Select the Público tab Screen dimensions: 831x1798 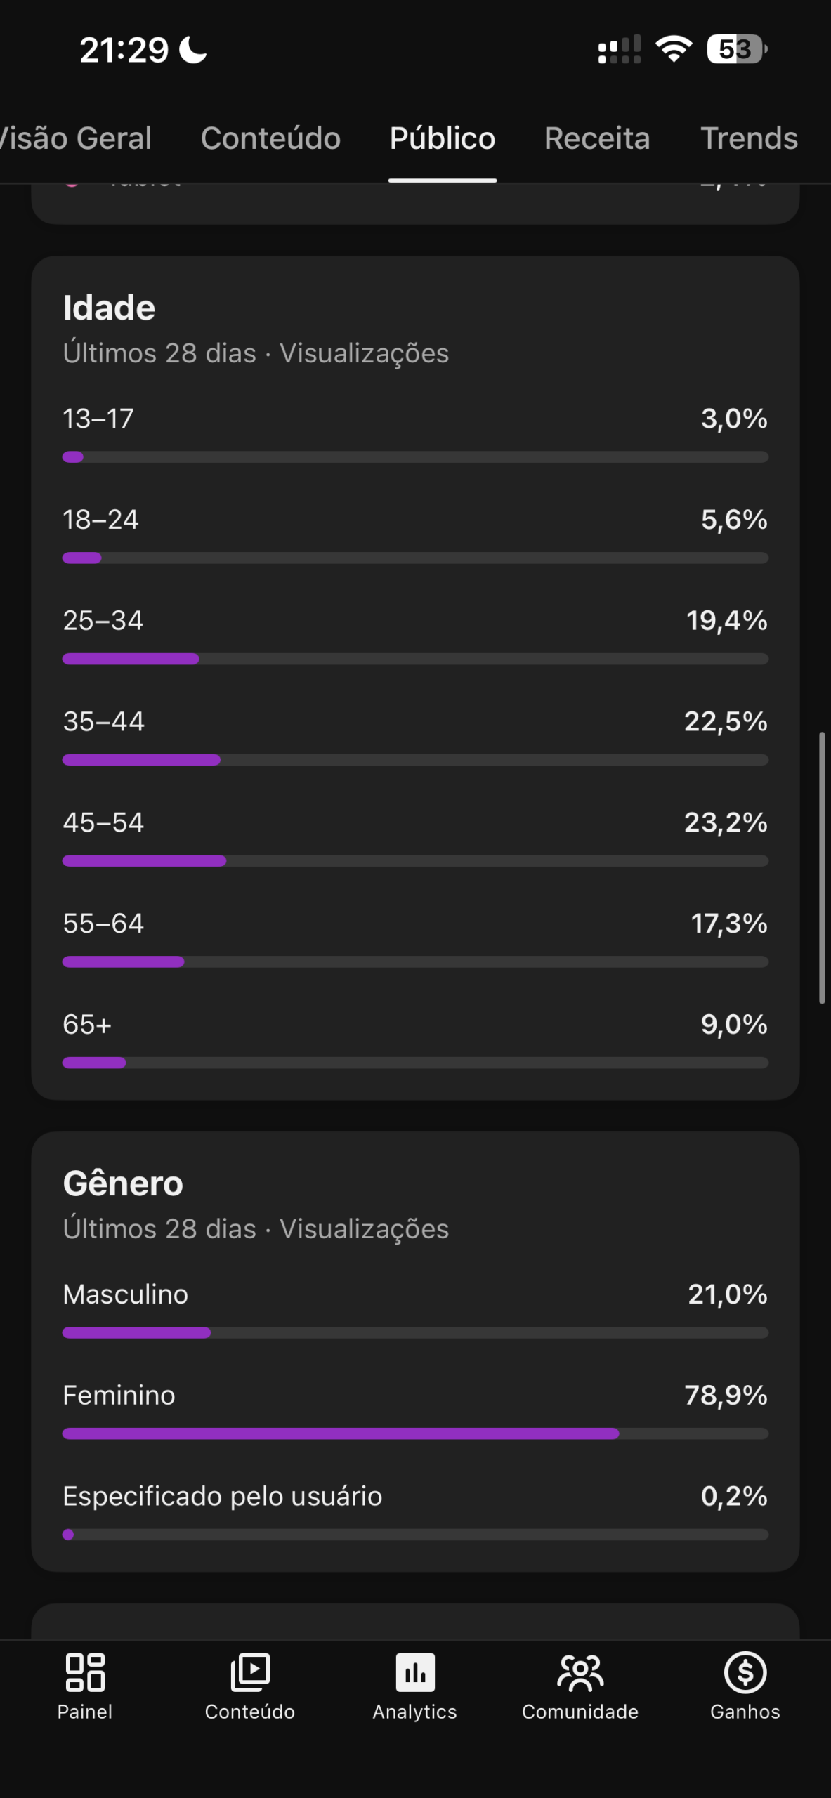pos(443,138)
